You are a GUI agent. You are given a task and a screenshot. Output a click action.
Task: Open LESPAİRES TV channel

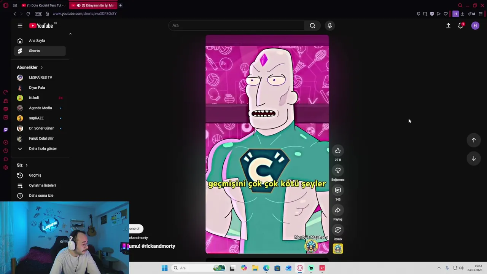point(40,78)
